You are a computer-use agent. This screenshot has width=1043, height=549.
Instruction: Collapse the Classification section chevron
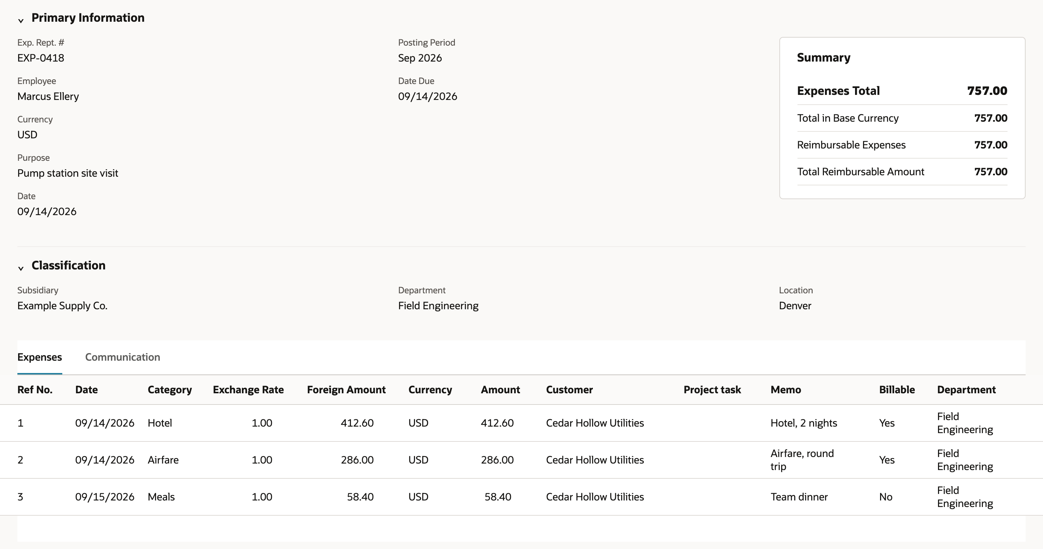click(x=21, y=268)
